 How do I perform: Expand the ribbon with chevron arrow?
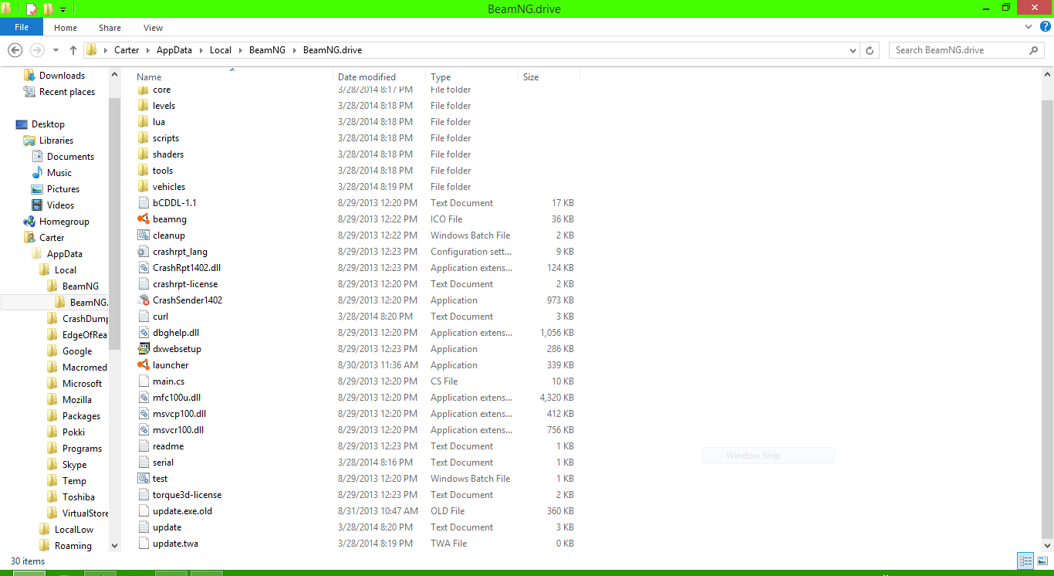(1029, 27)
